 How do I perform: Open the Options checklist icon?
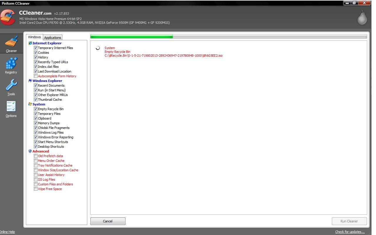pos(11,106)
